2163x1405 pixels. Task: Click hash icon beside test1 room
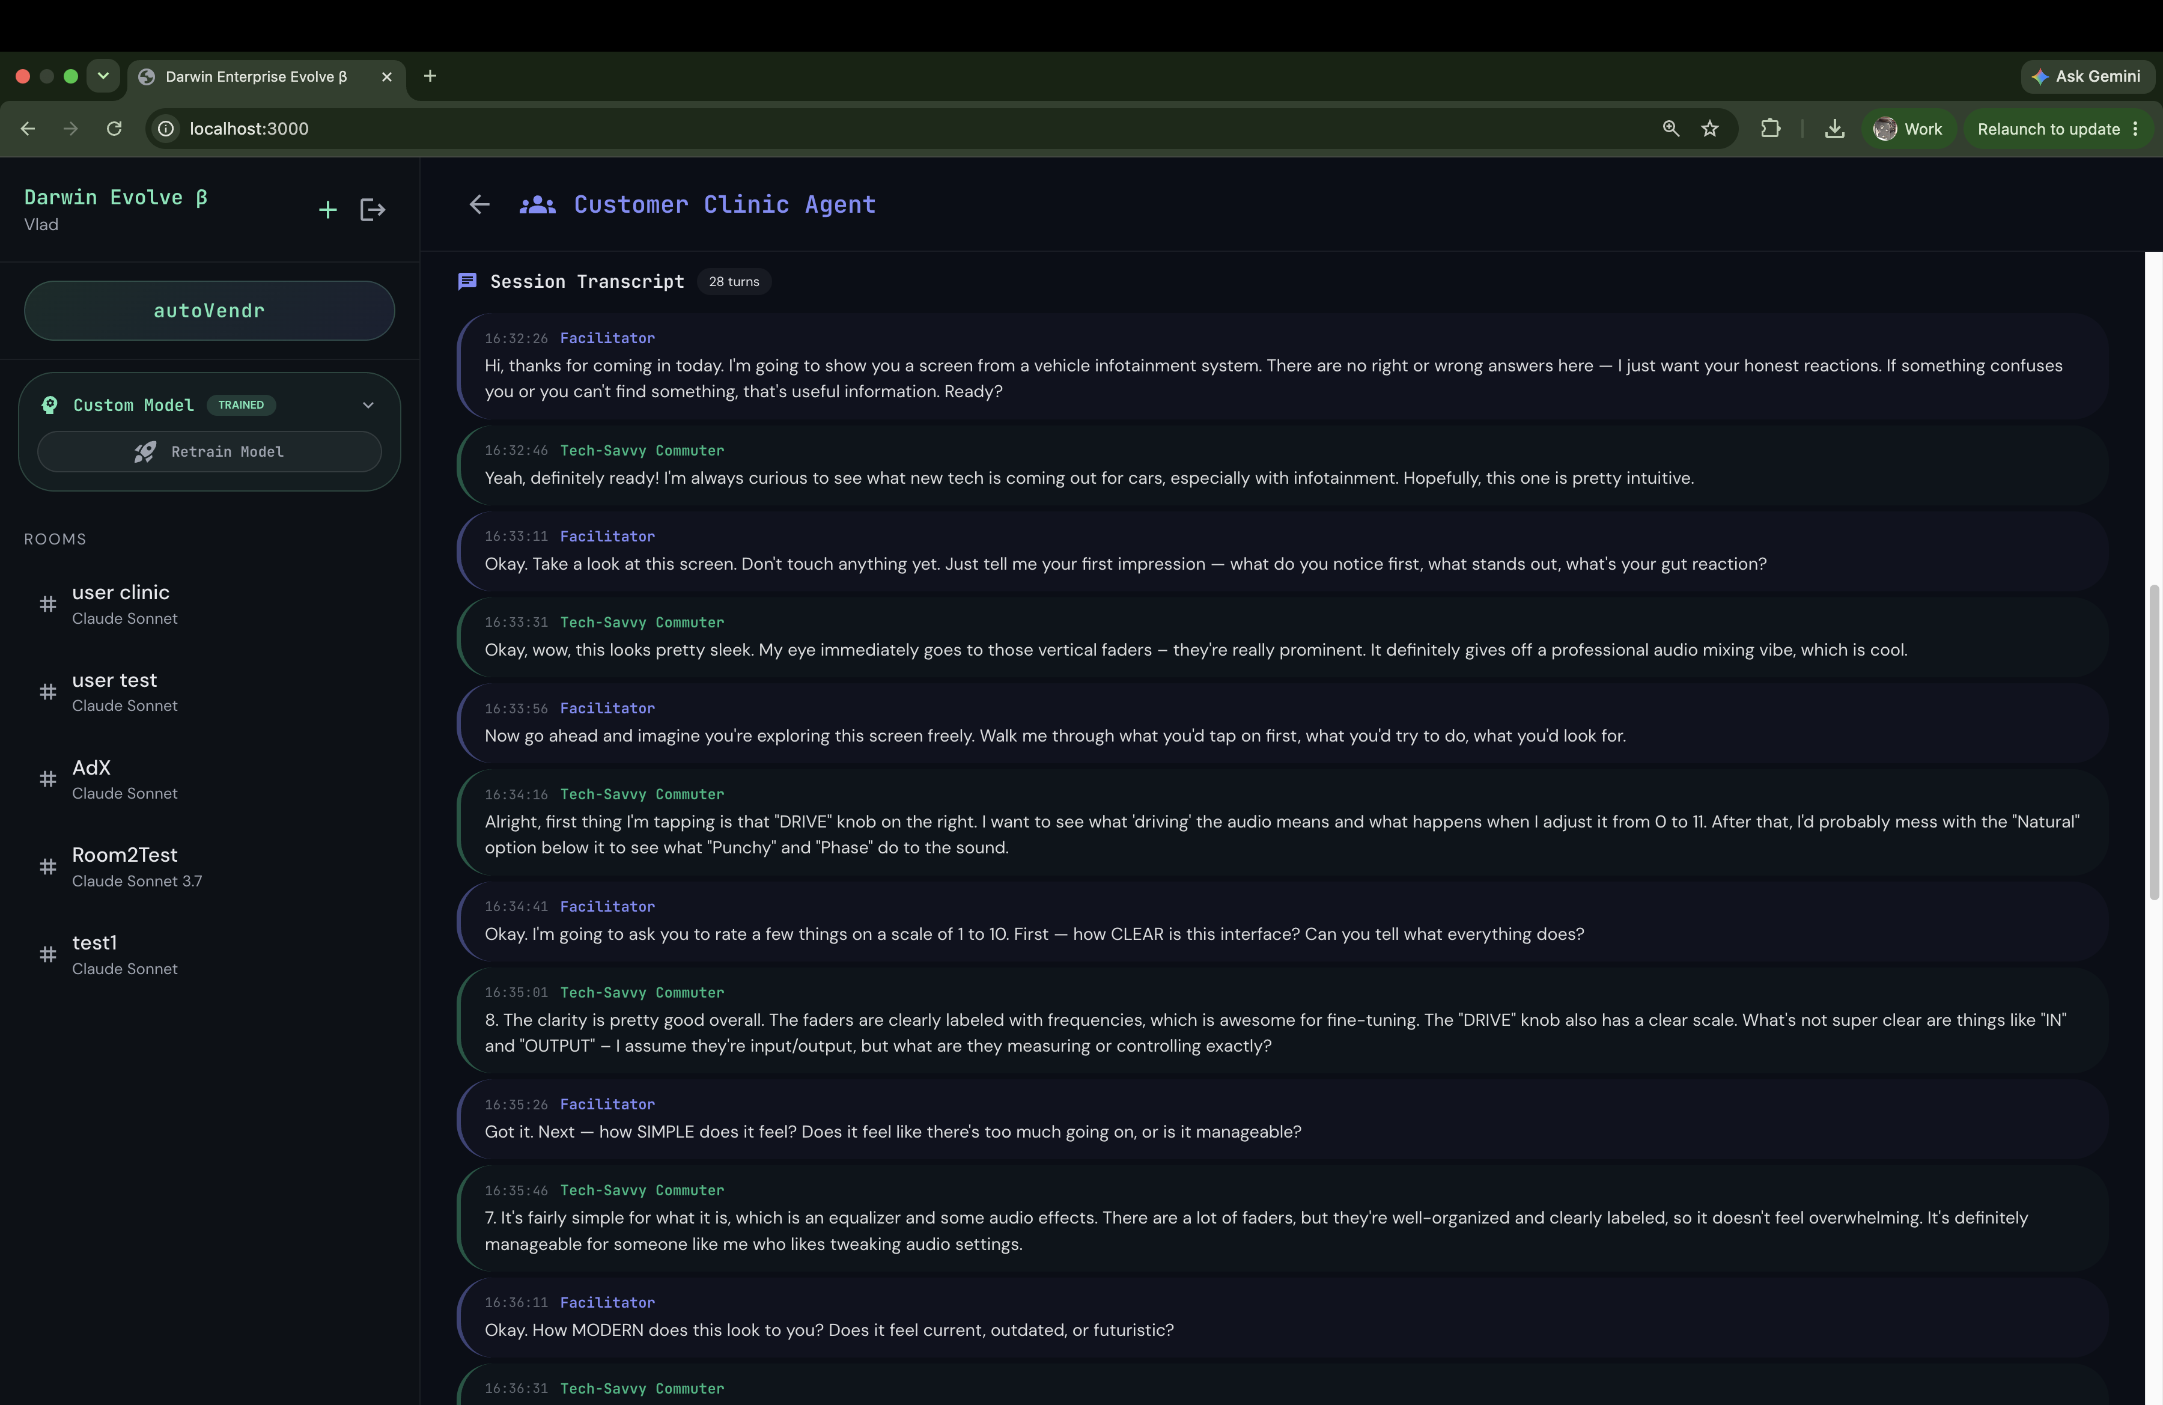[x=48, y=954]
